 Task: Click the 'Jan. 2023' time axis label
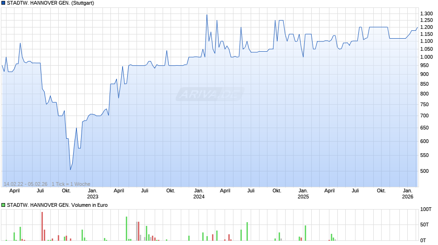point(93,194)
